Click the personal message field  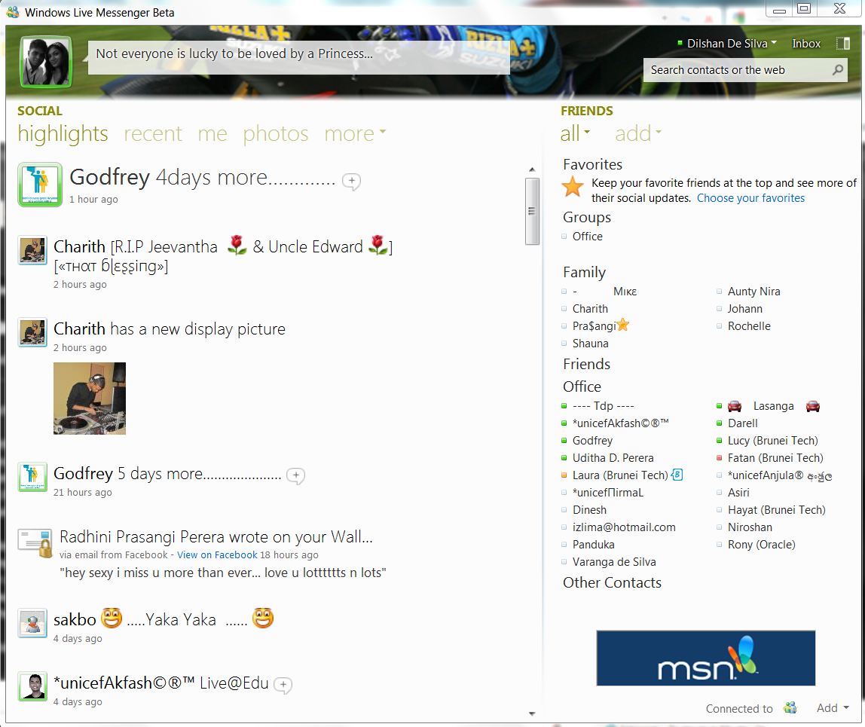click(298, 57)
